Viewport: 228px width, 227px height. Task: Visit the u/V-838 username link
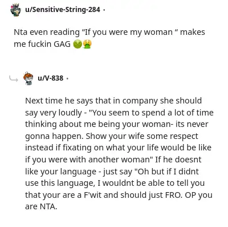pos(51,78)
